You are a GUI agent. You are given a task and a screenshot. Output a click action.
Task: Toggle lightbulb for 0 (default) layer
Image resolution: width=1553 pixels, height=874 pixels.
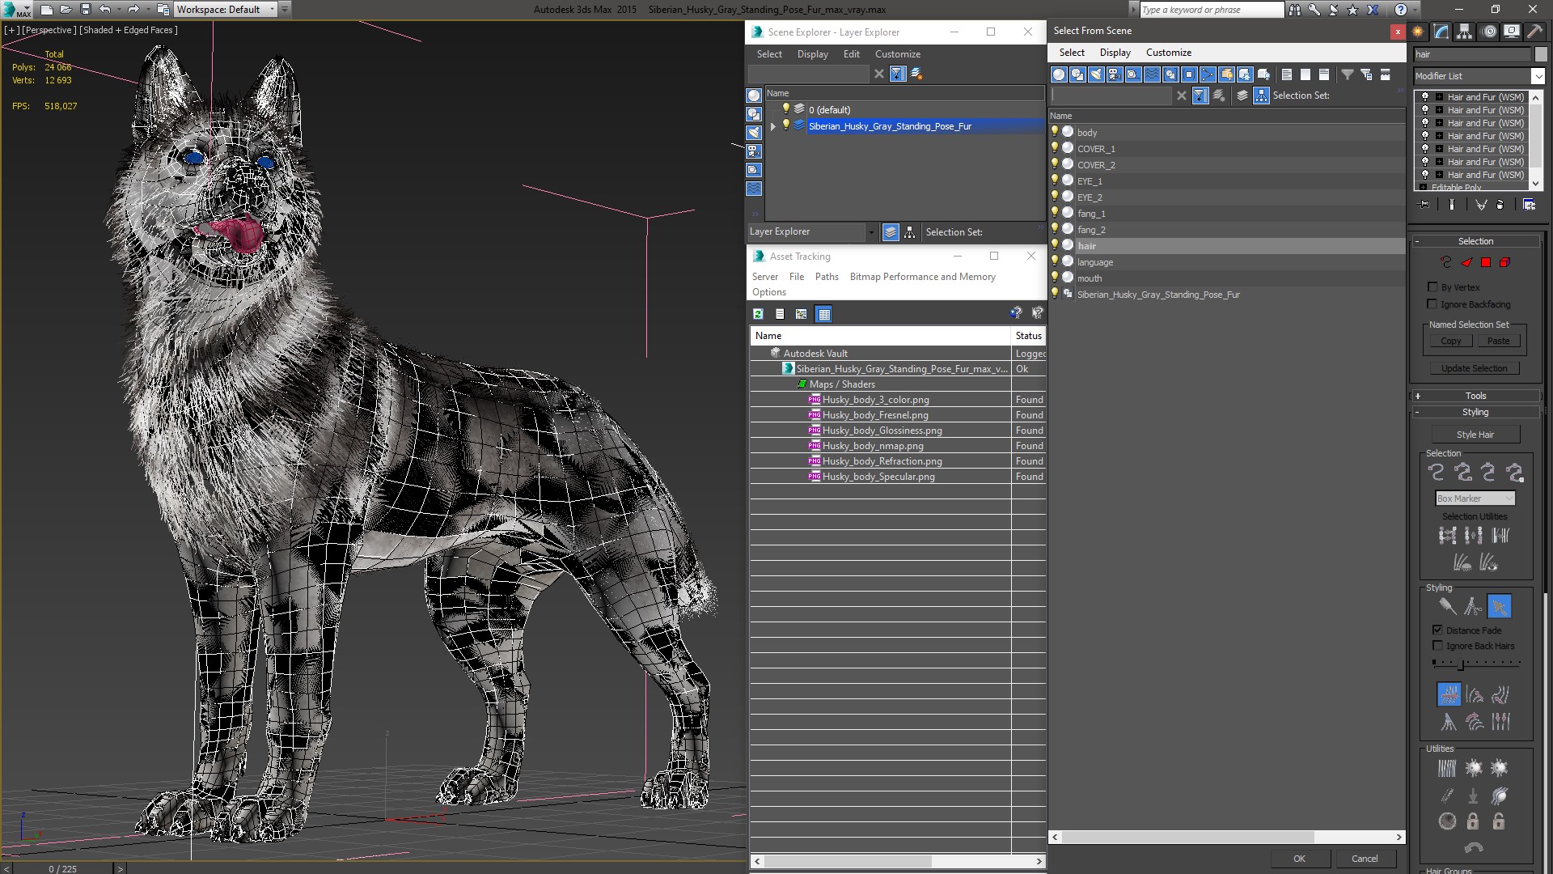tap(785, 109)
